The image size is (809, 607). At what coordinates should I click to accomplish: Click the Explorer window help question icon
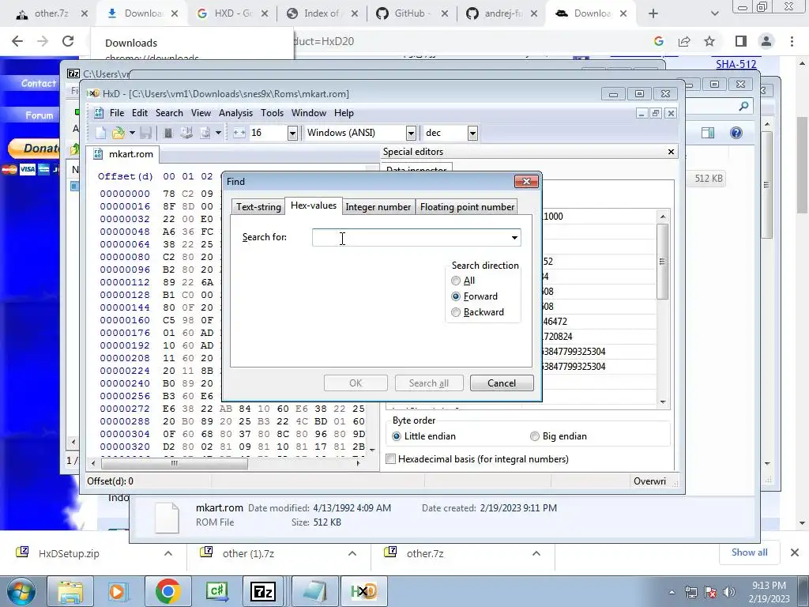[736, 133]
